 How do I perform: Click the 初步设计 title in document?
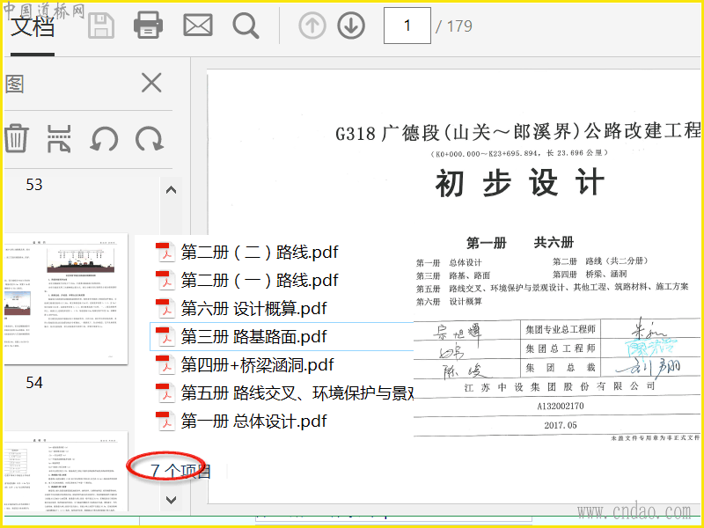(520, 183)
